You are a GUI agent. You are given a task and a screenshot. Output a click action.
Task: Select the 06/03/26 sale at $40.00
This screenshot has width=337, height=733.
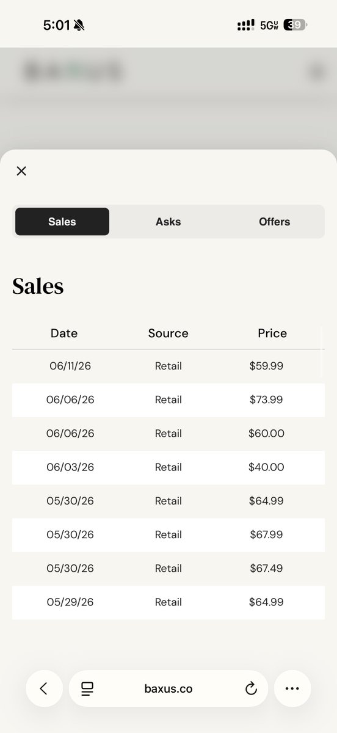168,467
